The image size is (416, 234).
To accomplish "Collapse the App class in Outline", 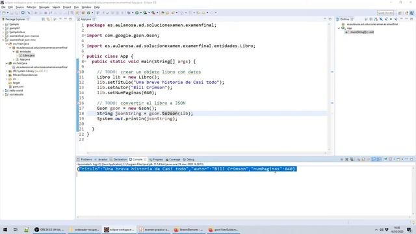I will [x=339, y=28].
